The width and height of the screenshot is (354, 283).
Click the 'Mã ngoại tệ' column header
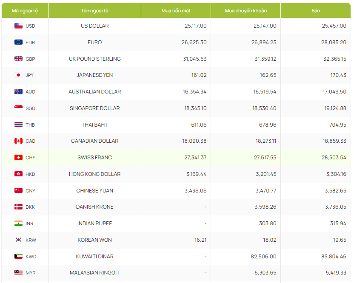pos(25,10)
